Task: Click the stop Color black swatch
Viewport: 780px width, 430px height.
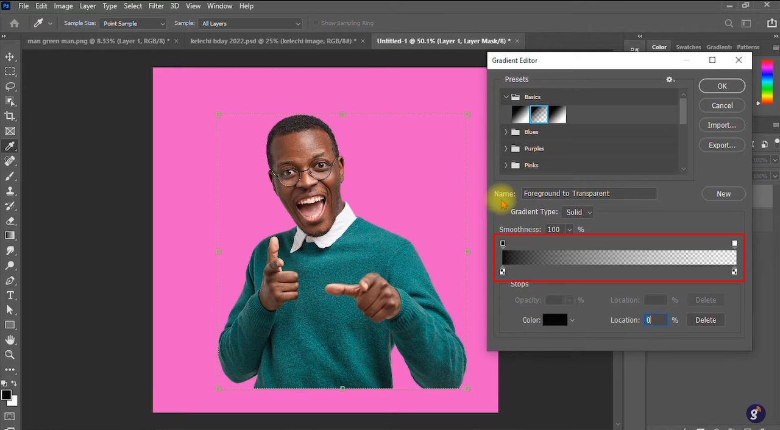Action: [x=555, y=320]
